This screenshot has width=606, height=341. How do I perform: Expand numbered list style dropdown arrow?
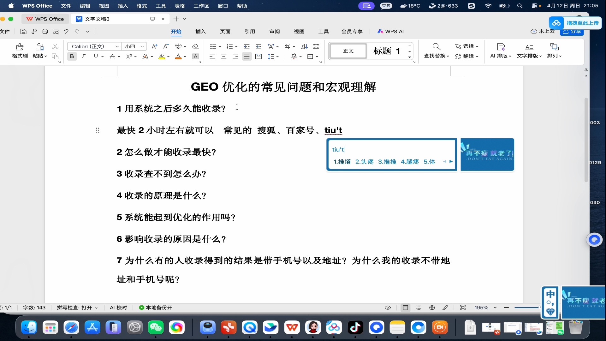coord(236,47)
